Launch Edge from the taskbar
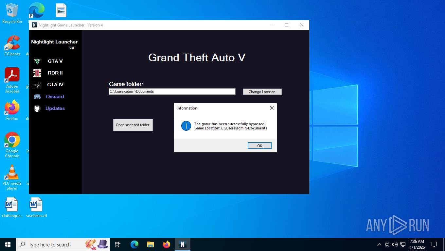 134,244
